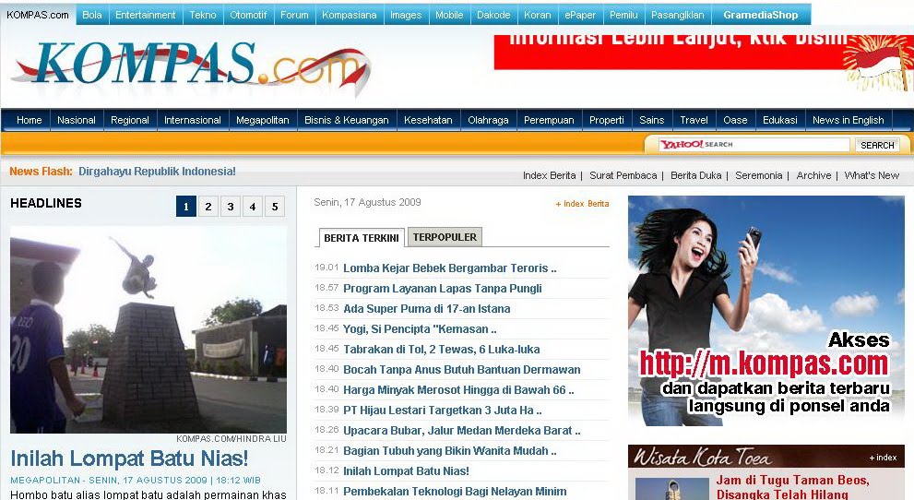Open Harga Minyak Merosot article

[x=458, y=390]
